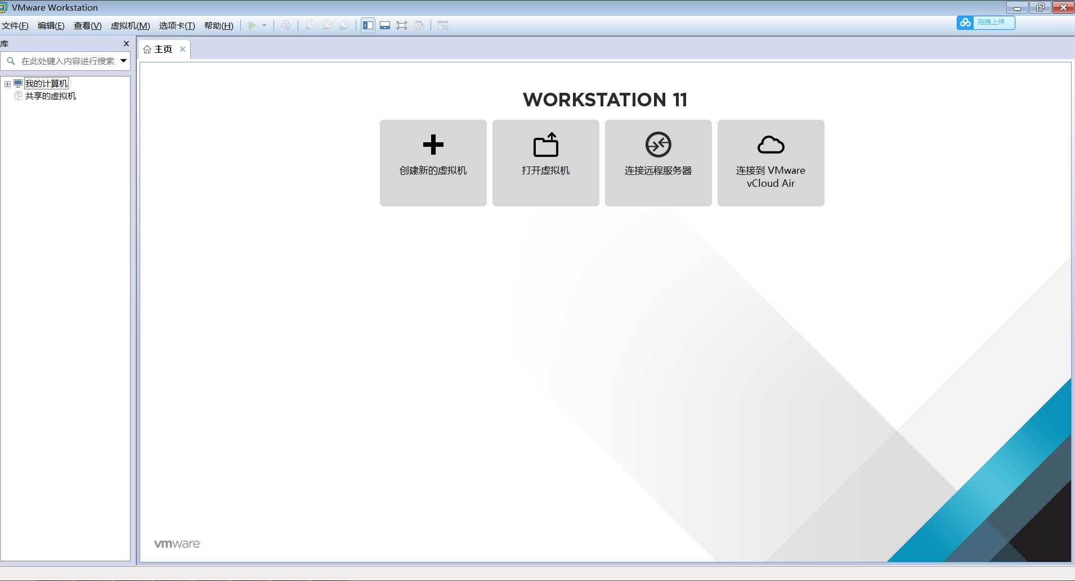Click the Baidu cloud upload widget icon
Image resolution: width=1075 pixels, height=581 pixels.
pyautogui.click(x=966, y=22)
